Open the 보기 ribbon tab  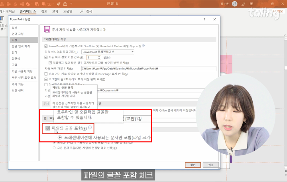[55, 11]
